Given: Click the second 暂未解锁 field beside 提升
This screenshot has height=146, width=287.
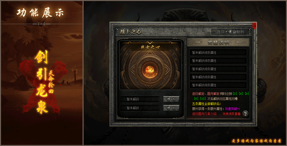Looking at the screenshot, I should click(x=140, y=108).
